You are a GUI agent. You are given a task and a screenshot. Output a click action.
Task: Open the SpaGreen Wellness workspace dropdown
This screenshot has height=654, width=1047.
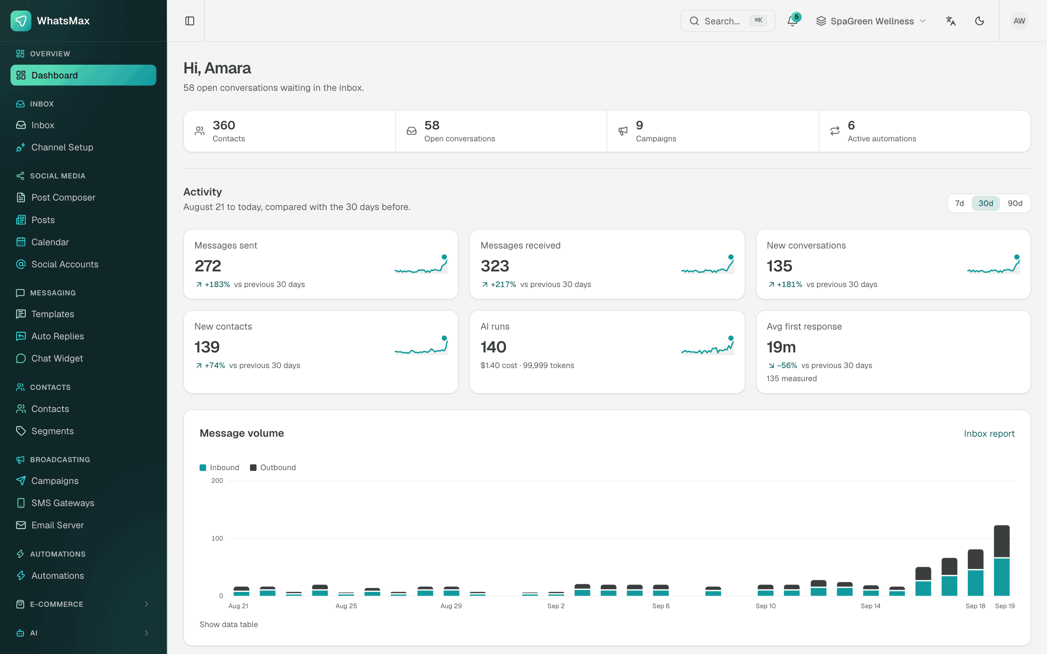[x=870, y=21]
